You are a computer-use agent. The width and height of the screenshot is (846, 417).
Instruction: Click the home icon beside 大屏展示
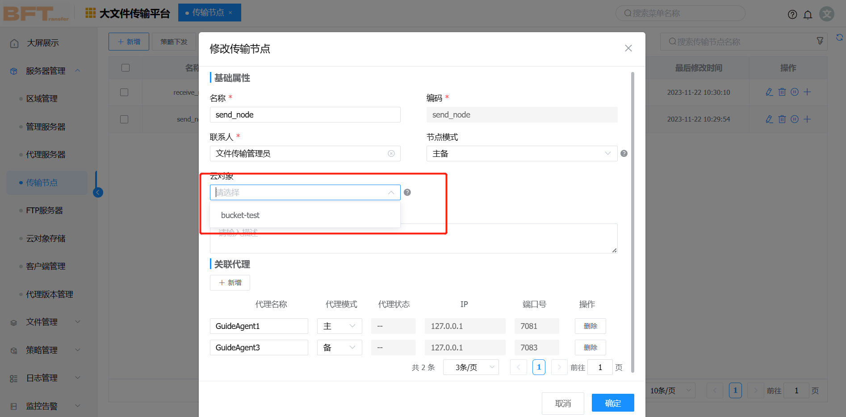[14, 43]
